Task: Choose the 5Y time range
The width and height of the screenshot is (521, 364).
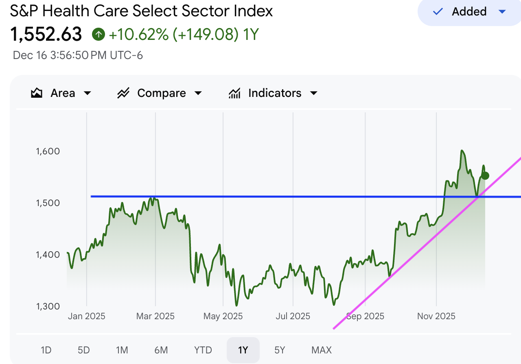Action: point(280,350)
